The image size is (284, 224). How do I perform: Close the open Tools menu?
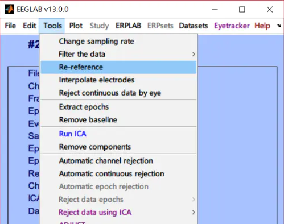[52, 26]
